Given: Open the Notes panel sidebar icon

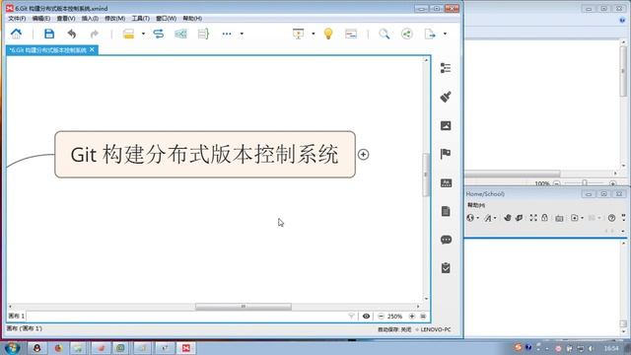Looking at the screenshot, I should click(446, 211).
